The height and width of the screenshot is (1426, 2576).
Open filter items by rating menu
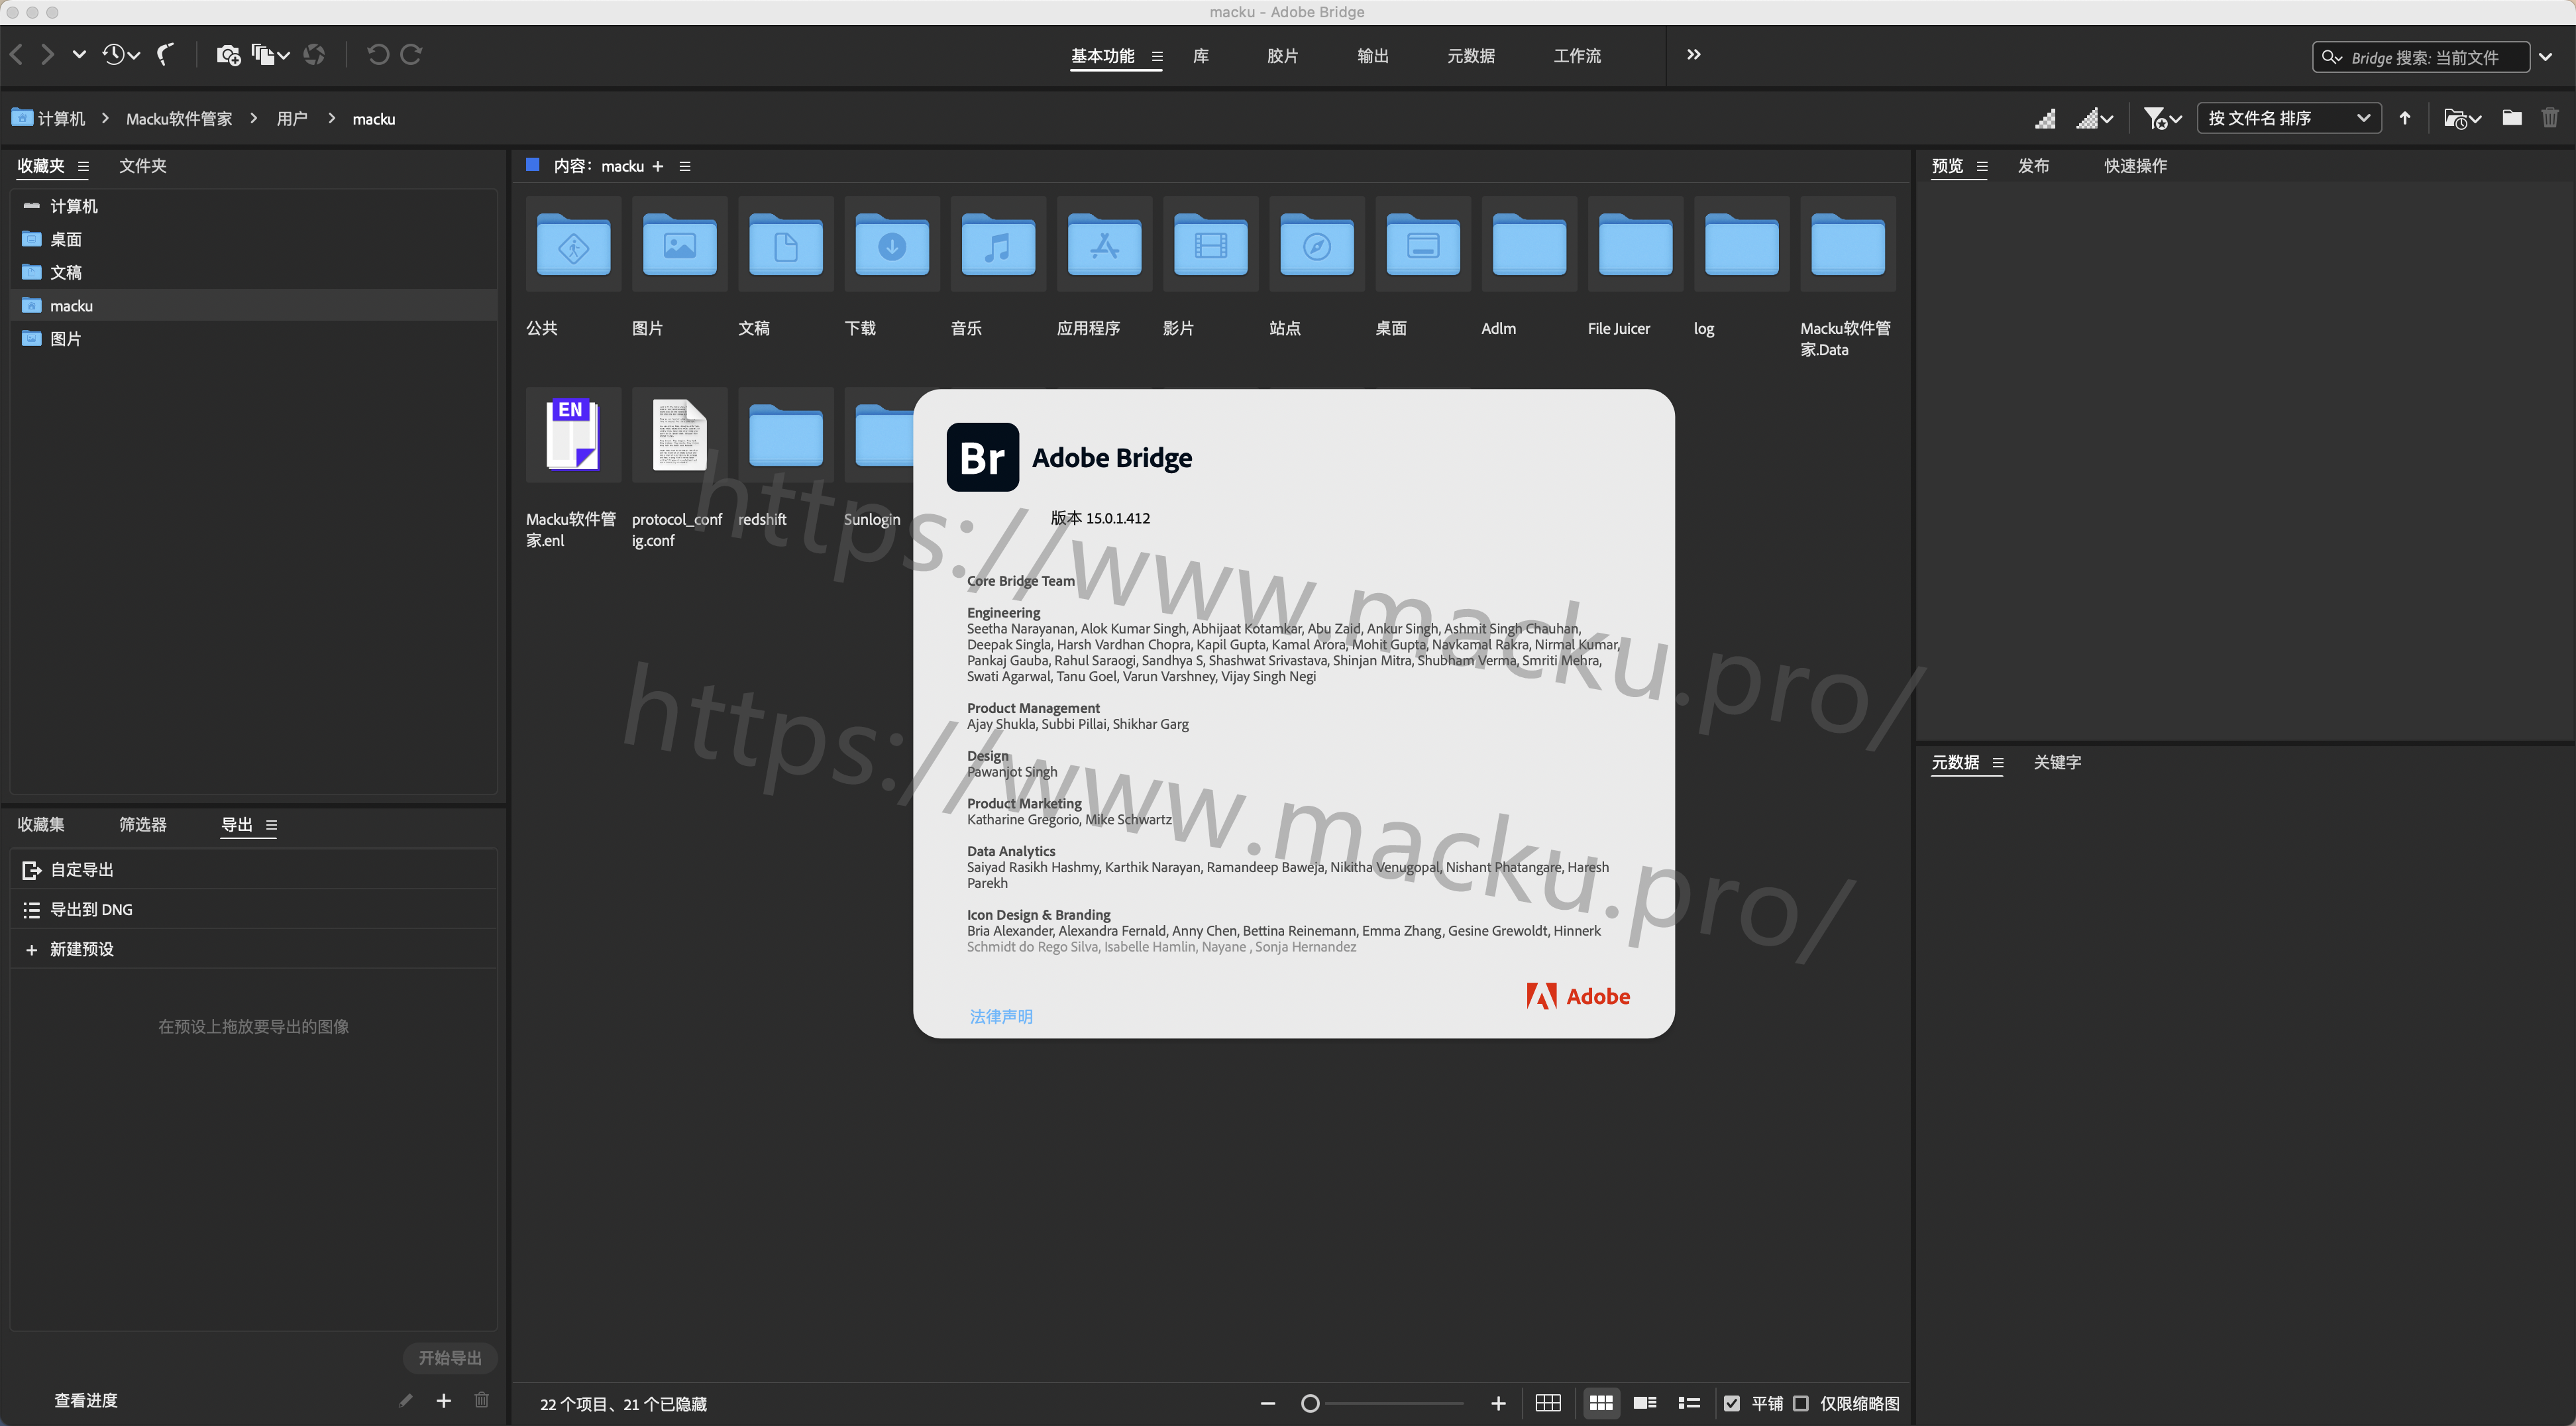2162,118
